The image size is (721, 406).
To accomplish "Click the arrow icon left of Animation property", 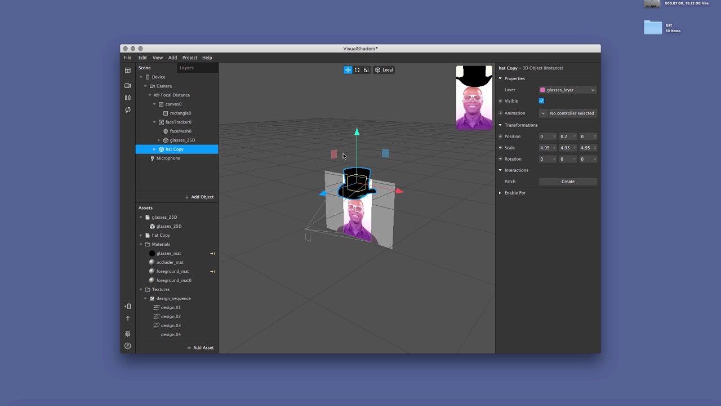I will point(500,113).
